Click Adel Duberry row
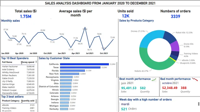This screenshot has width=200, height=112. [18, 69]
